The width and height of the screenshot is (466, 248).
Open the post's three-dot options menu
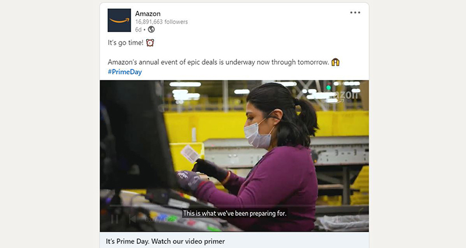[355, 12]
